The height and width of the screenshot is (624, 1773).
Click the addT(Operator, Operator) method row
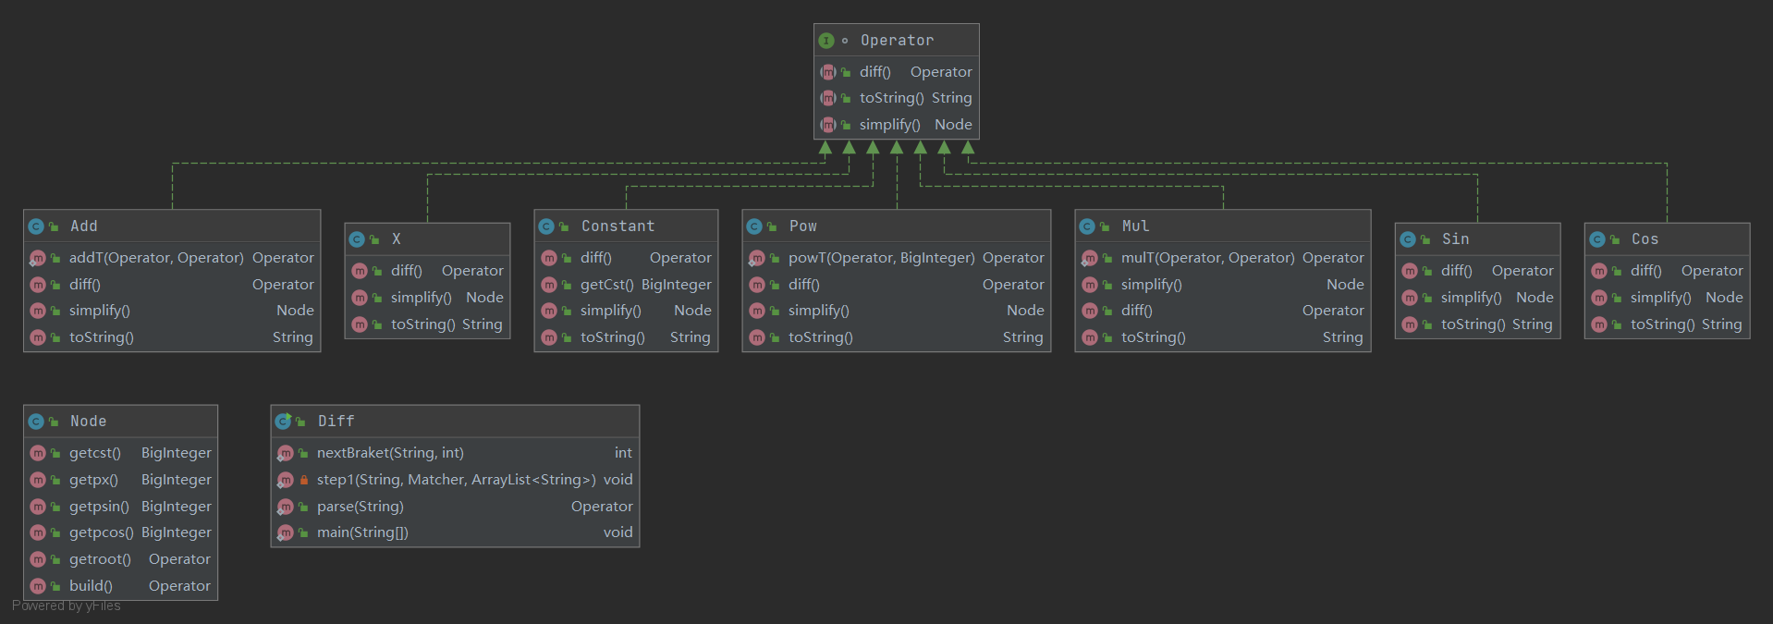[x=156, y=258]
